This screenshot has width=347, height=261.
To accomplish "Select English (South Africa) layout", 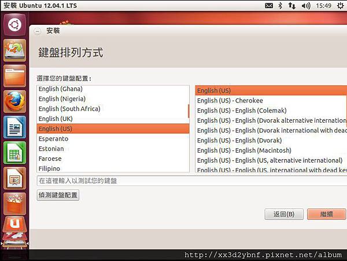I will (x=113, y=109).
